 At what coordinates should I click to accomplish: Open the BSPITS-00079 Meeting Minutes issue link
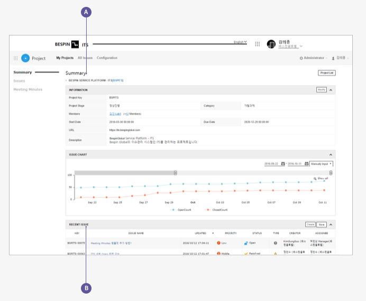111,243
